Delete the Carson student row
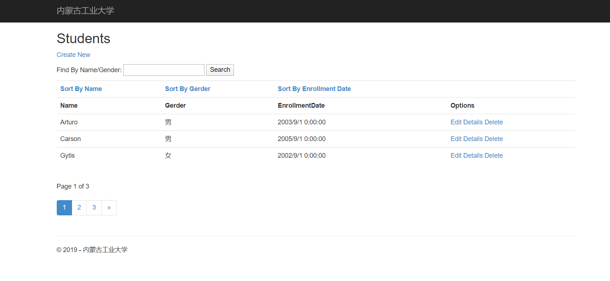Screen dimensions: 610x281 point(494,139)
